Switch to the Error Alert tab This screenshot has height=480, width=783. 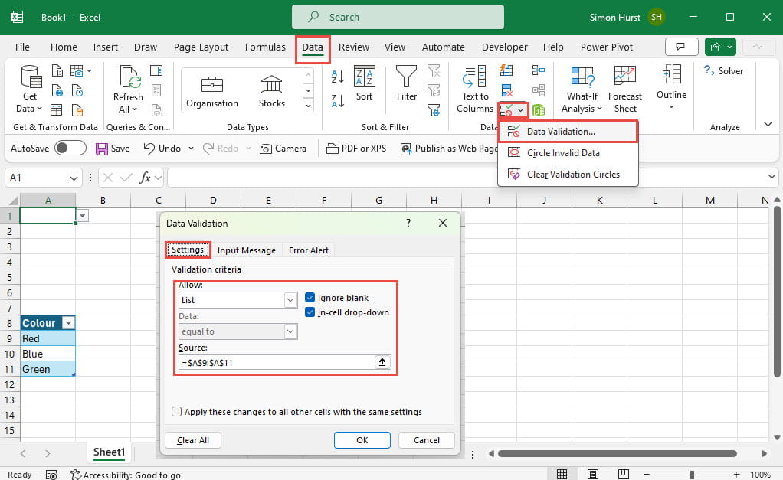click(308, 250)
